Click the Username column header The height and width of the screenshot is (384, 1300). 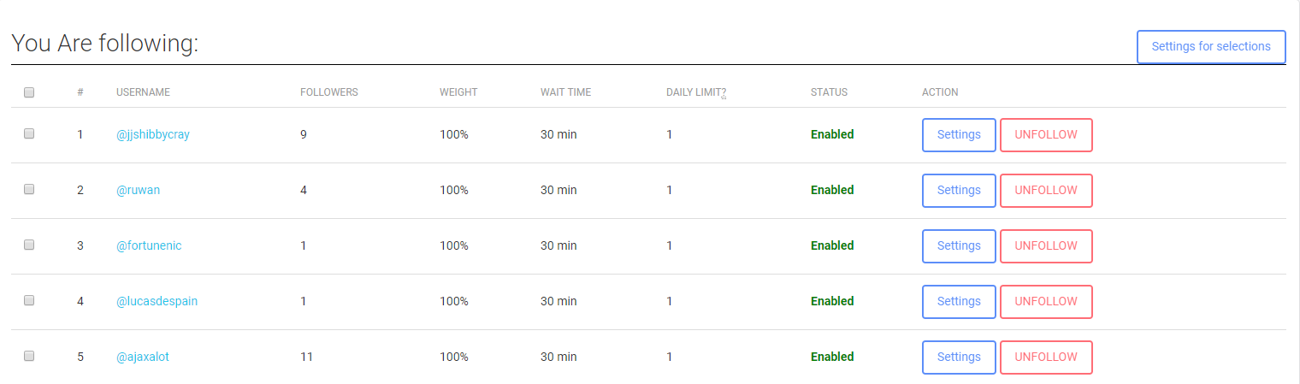coord(144,92)
